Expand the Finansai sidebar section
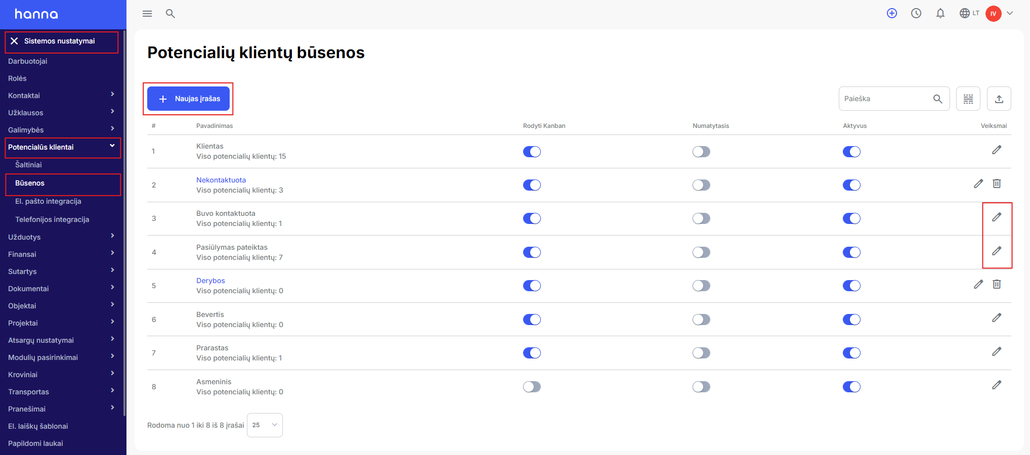 point(61,254)
